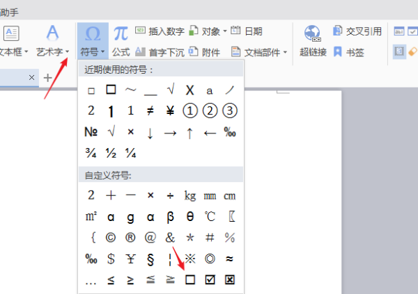
Task: Insert the empty box symbol in custom symbols
Action: 189,279
